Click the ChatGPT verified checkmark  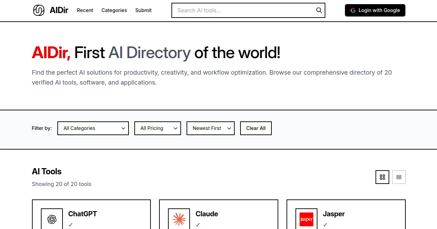tap(71, 225)
